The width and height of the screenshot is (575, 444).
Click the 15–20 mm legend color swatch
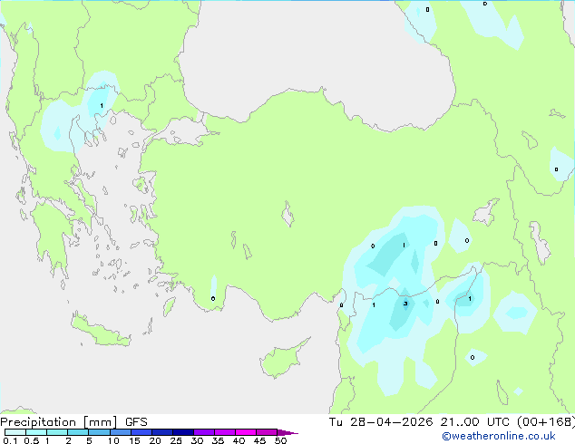tap(141, 432)
